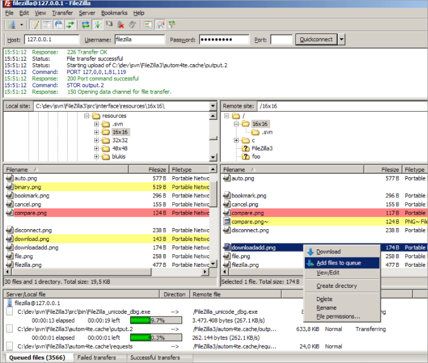Sort local list by Filesize header
Viewport: 428px width, 363px height.
click(x=149, y=170)
